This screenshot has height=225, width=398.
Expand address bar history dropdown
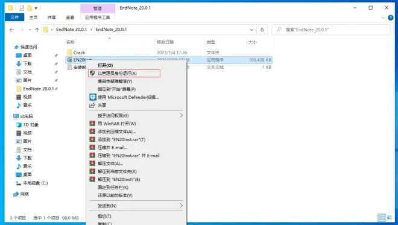[x=251, y=30]
